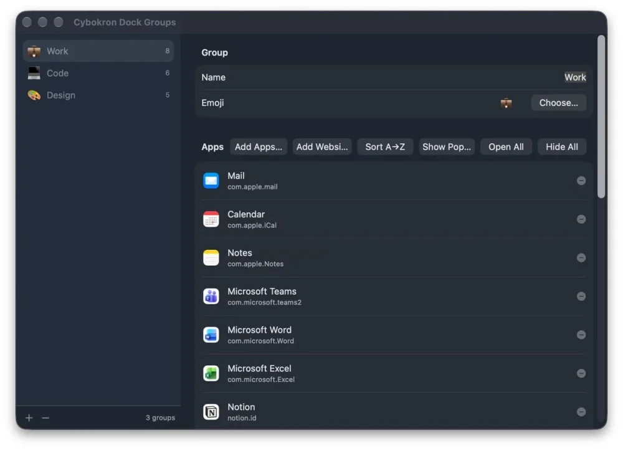The width and height of the screenshot is (623, 450).
Task: Remove Notes from the group
Action: click(x=581, y=258)
